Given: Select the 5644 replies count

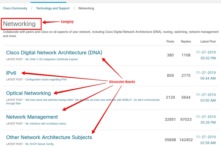Looking at the screenshot, I should pos(186,97).
